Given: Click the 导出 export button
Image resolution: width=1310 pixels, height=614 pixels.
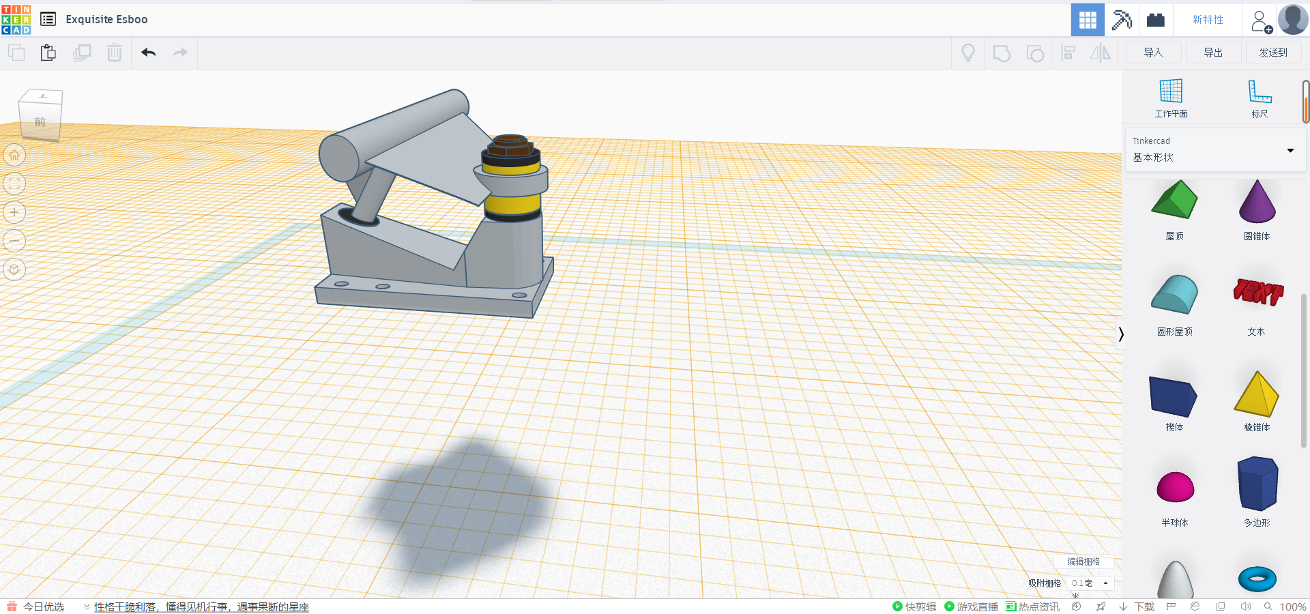Looking at the screenshot, I should point(1213,53).
